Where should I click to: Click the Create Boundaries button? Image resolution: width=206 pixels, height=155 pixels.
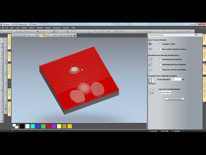(175, 99)
